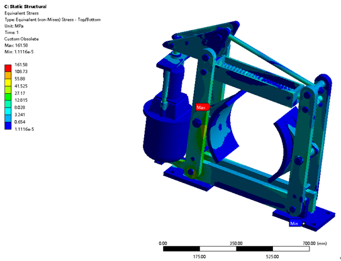Click scale label 700.00 (mm)

point(315,243)
